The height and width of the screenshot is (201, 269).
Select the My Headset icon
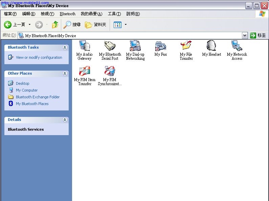211,46
